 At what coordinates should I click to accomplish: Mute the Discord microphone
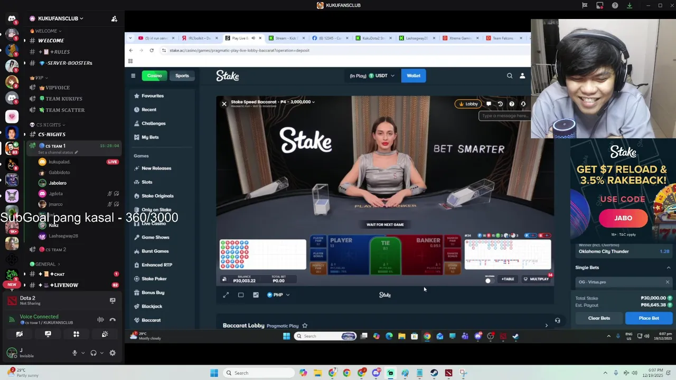(x=74, y=353)
